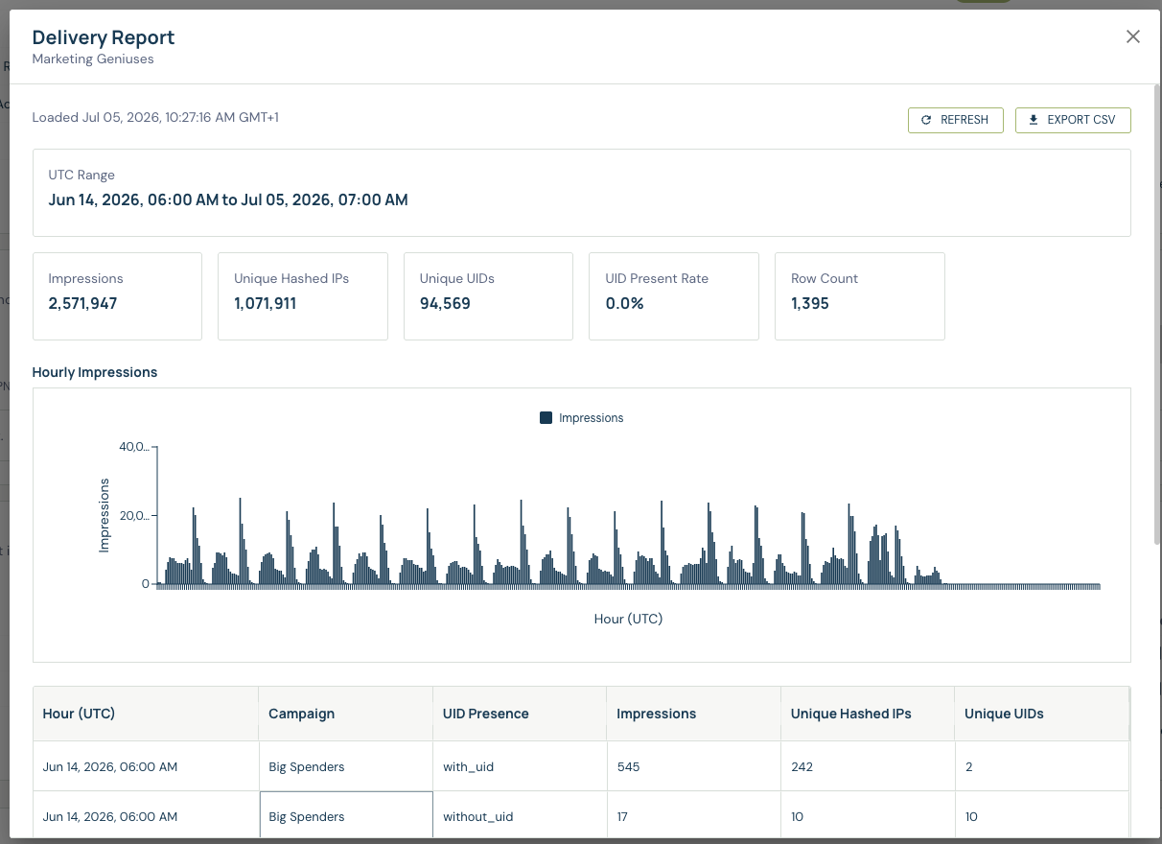The width and height of the screenshot is (1162, 844).
Task: Click the UTC Range date text
Action: 228,200
